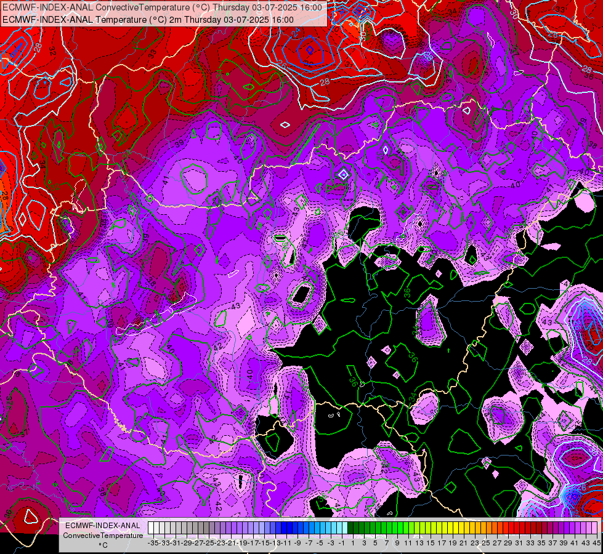Click the legend tick label -25
603x554 pixels.
point(209,543)
